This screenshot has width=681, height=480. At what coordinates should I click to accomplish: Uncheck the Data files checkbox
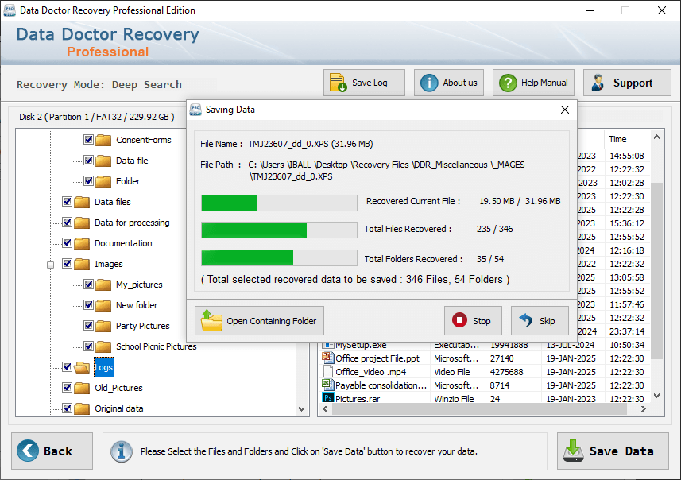68,202
